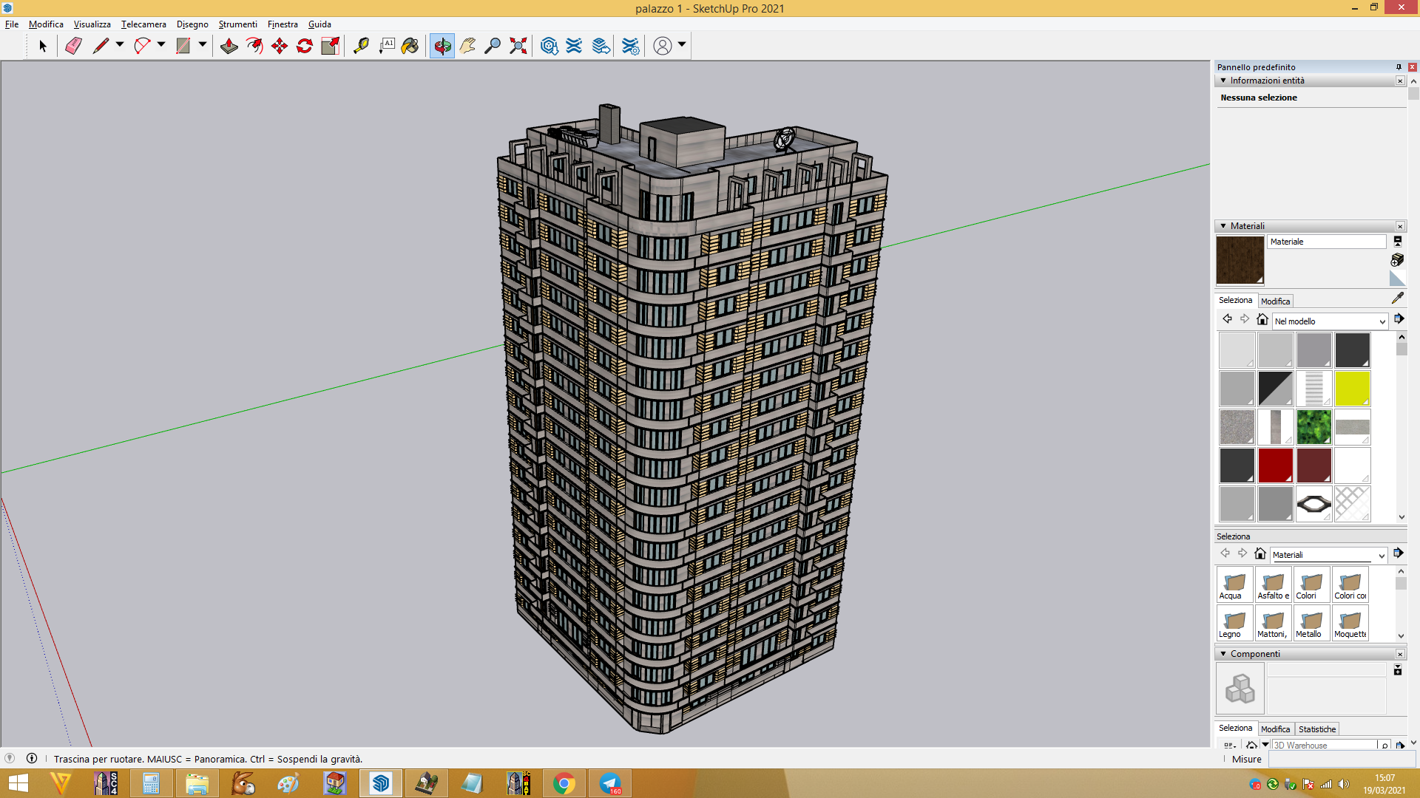Activate the Push/Pull tool

click(229, 46)
